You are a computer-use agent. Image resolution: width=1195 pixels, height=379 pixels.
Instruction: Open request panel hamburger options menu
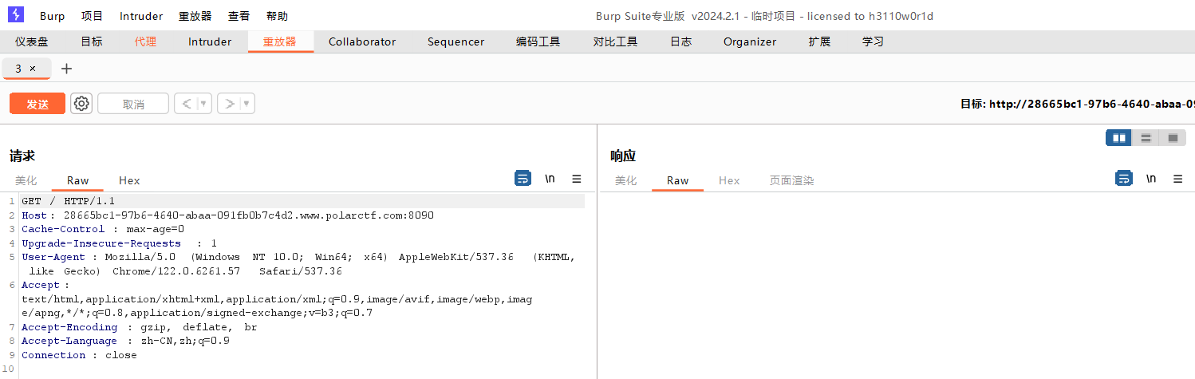pyautogui.click(x=577, y=179)
